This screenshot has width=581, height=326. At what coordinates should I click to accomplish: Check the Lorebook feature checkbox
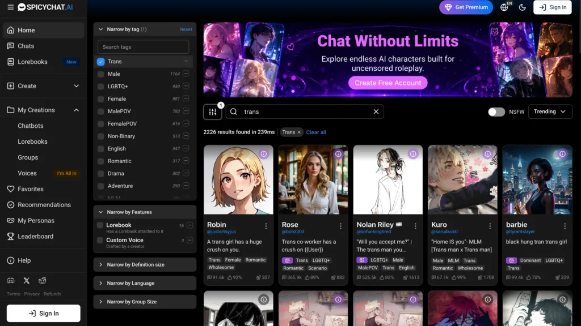click(x=100, y=225)
